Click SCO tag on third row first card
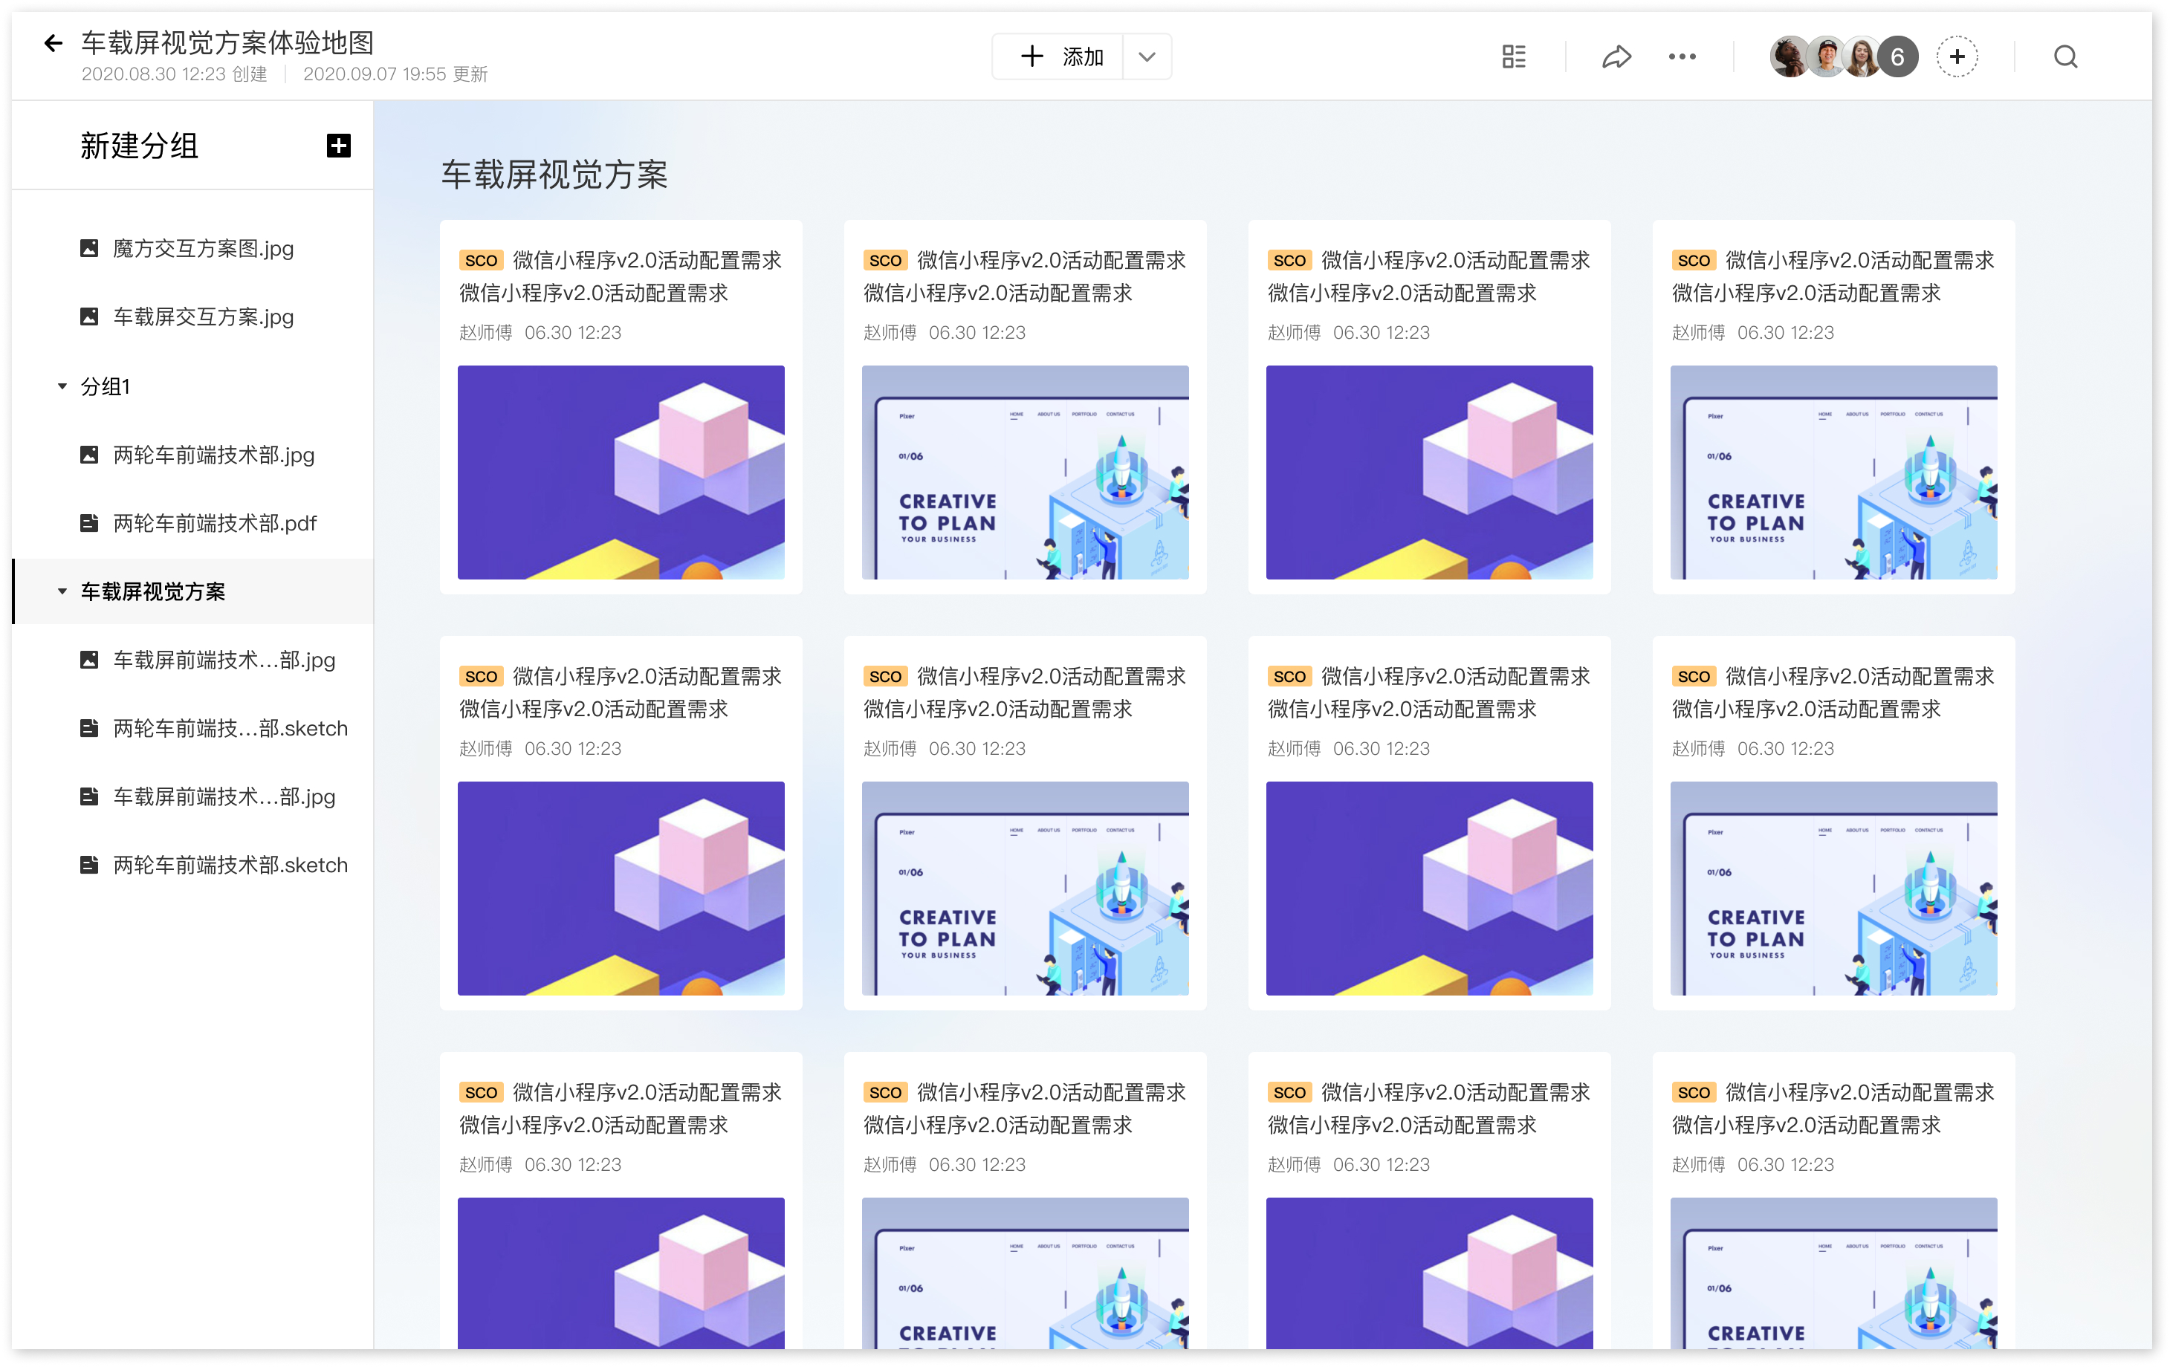 (480, 1093)
